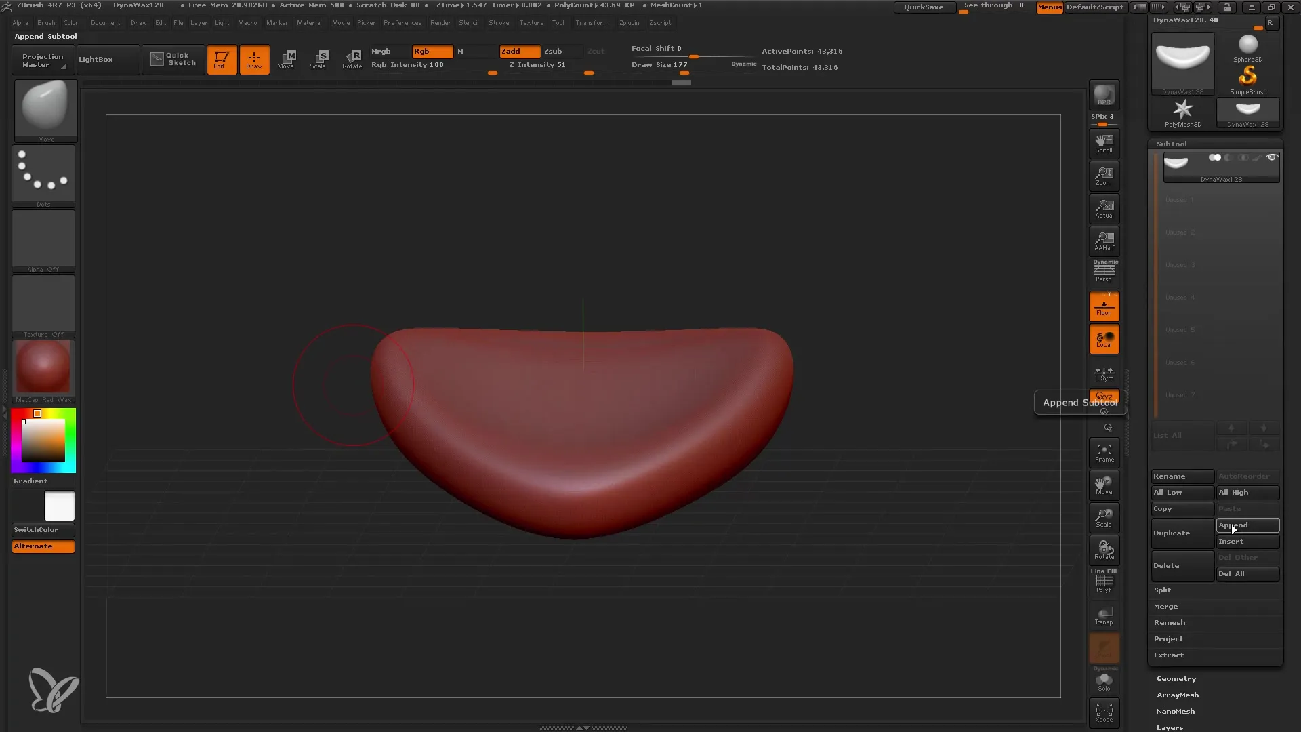This screenshot has width=1301, height=732.
Task: Expand the Merge SubTool options
Action: pos(1165,606)
